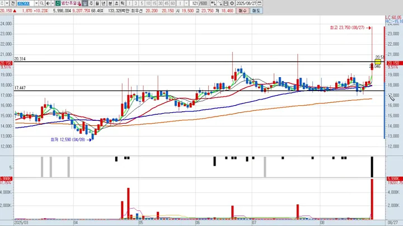Screen dimensions: 403x226
Task: Click the 시 19,500 open price
Action: point(185,11)
